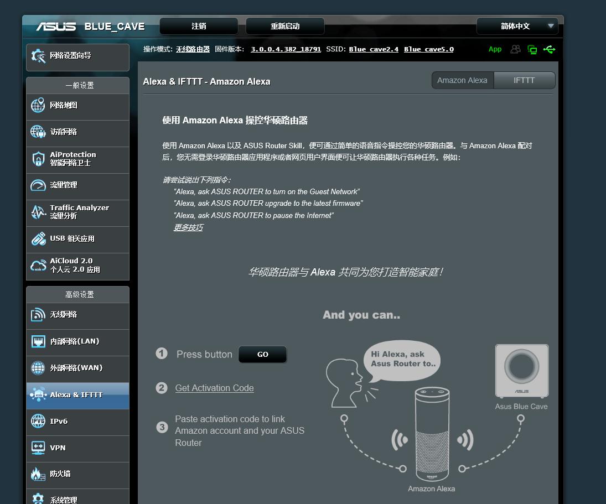Click the firewall flame icon
The height and width of the screenshot is (504, 606).
[38, 474]
